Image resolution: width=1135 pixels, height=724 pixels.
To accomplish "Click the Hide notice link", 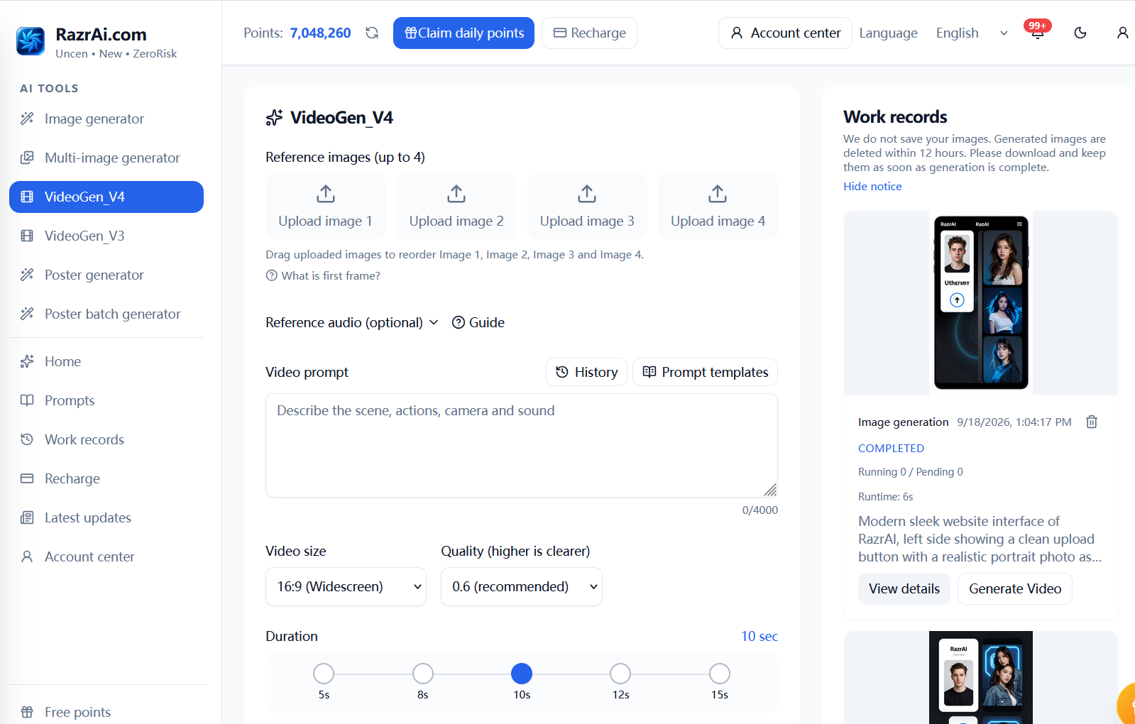I will [872, 186].
